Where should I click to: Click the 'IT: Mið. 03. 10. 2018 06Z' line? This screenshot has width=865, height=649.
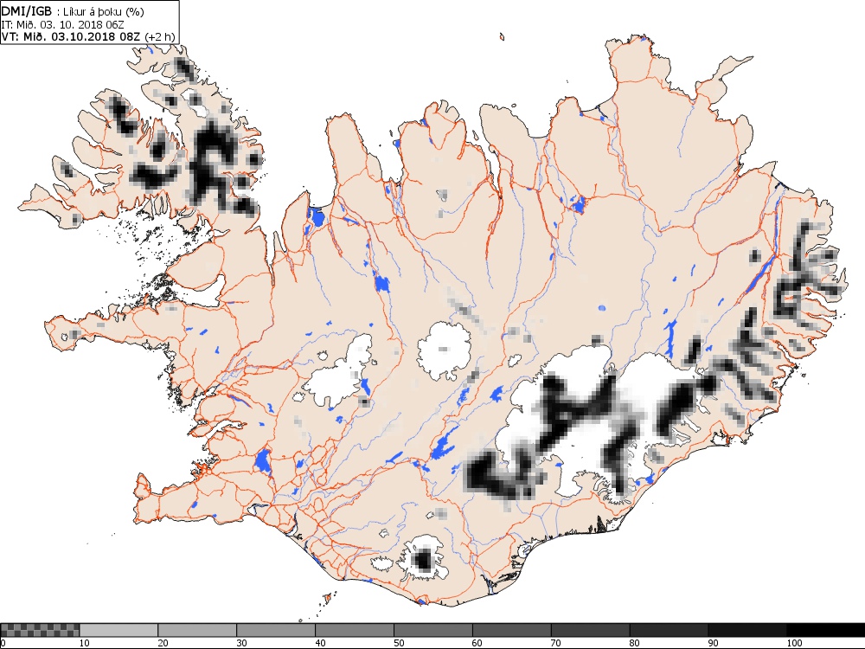click(x=62, y=25)
